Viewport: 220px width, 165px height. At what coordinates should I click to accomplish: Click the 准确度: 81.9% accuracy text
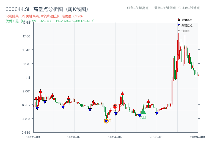point(71,16)
